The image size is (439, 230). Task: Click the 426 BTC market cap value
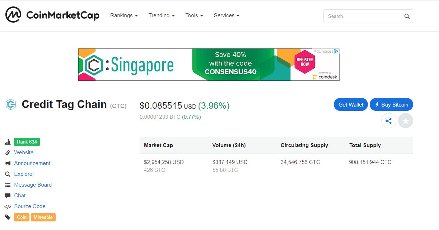[154, 170]
